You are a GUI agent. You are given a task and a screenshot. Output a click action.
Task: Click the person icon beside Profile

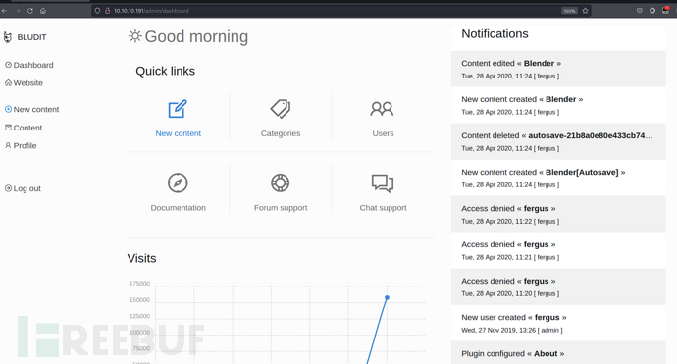coord(8,145)
